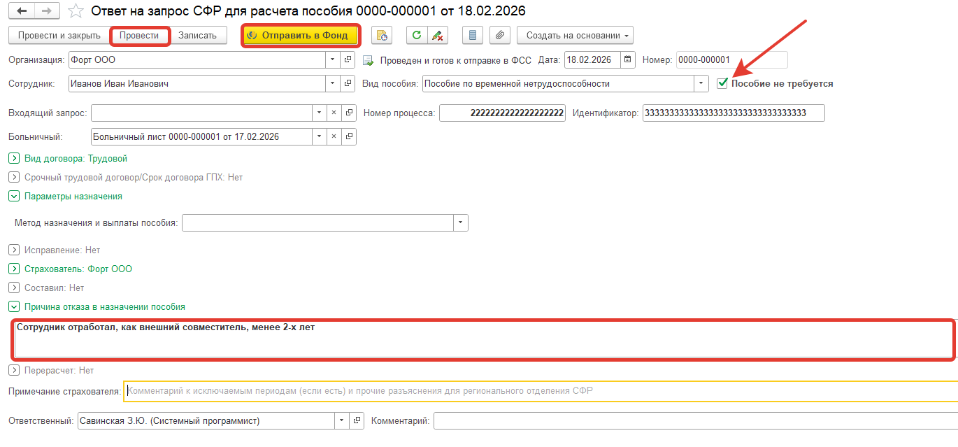Open Метод назначения и выплаты пособия dropdown

[460, 223]
